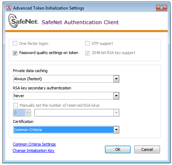Image resolution: width=172 pixels, height=165 pixels.
Task: Open the Private data caching dropdown arrow
Action: click(x=116, y=79)
